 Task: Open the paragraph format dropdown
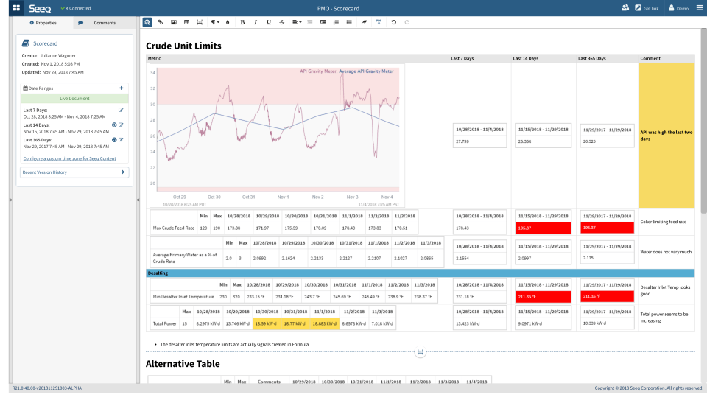[215, 22]
